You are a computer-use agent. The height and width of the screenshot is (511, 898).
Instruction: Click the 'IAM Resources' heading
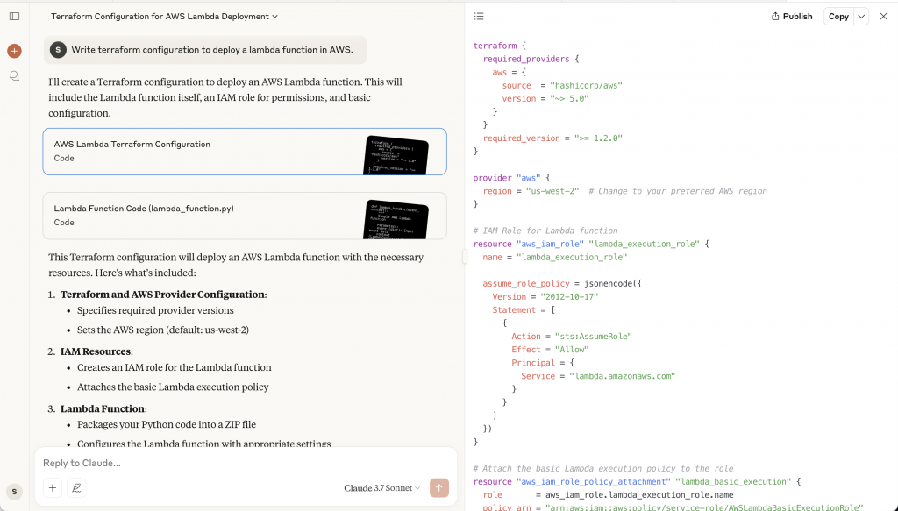click(96, 352)
